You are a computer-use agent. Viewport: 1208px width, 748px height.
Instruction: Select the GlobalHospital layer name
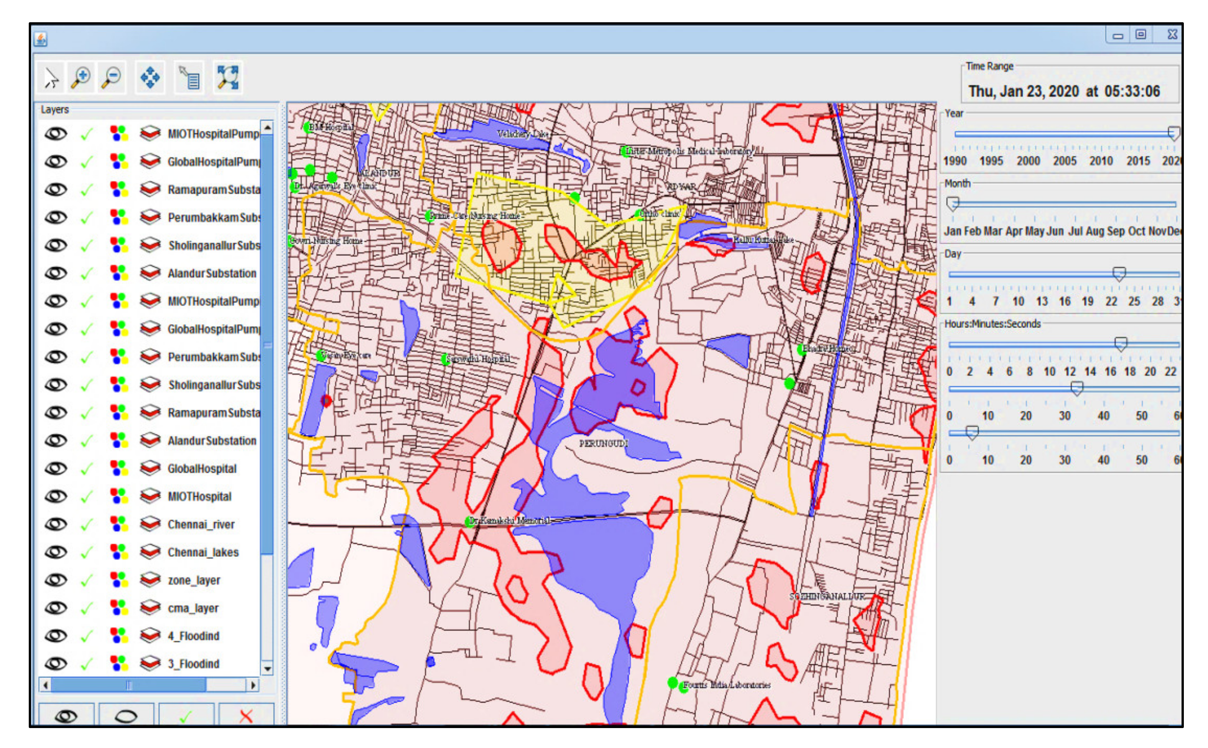[202, 468]
